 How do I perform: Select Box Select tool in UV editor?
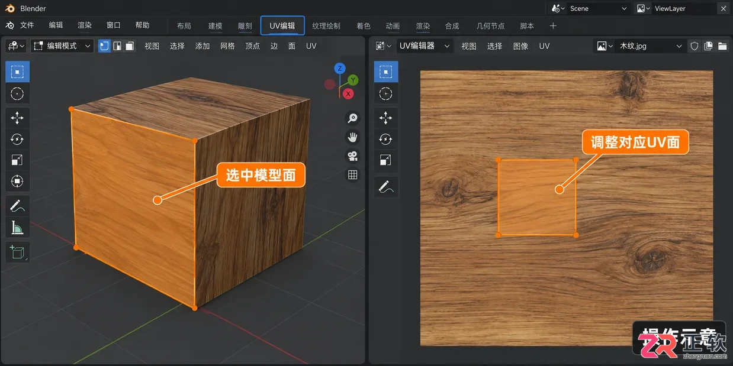[x=386, y=72]
